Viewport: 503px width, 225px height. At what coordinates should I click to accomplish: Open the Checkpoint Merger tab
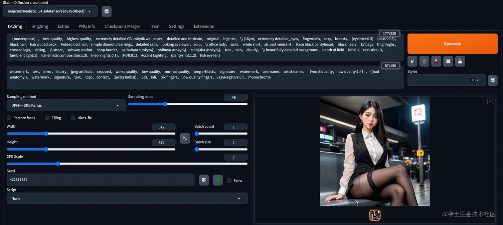[122, 26]
